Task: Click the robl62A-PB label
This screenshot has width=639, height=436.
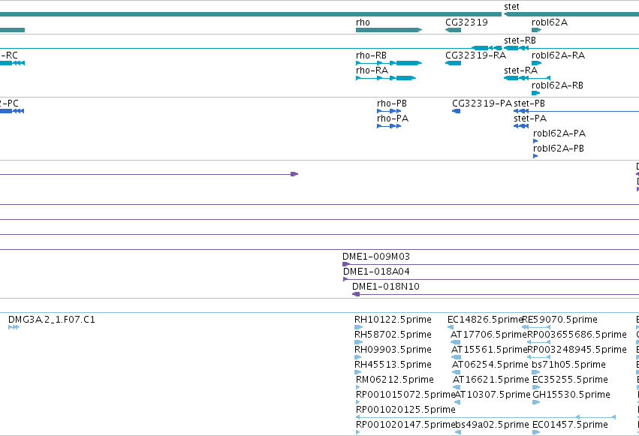Action: point(559,148)
